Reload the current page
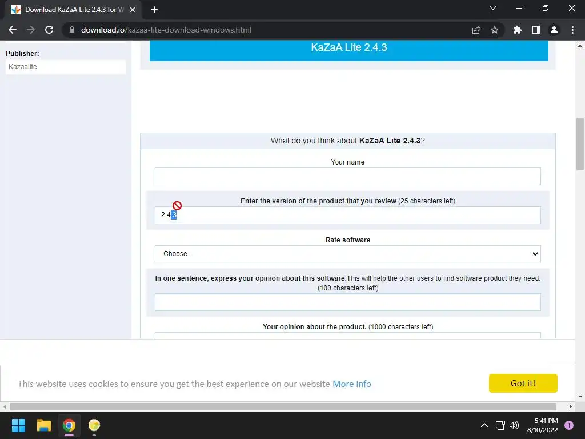This screenshot has height=439, width=585. tap(49, 30)
